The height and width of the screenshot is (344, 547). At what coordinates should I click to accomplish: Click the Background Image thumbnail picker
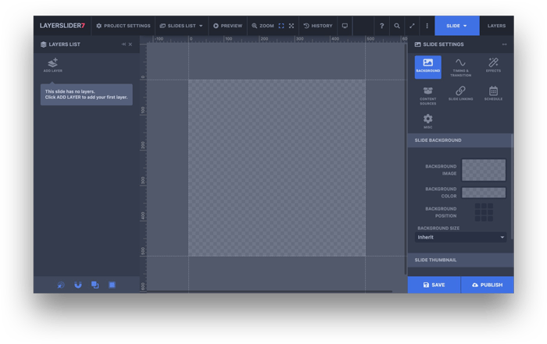tap(484, 170)
